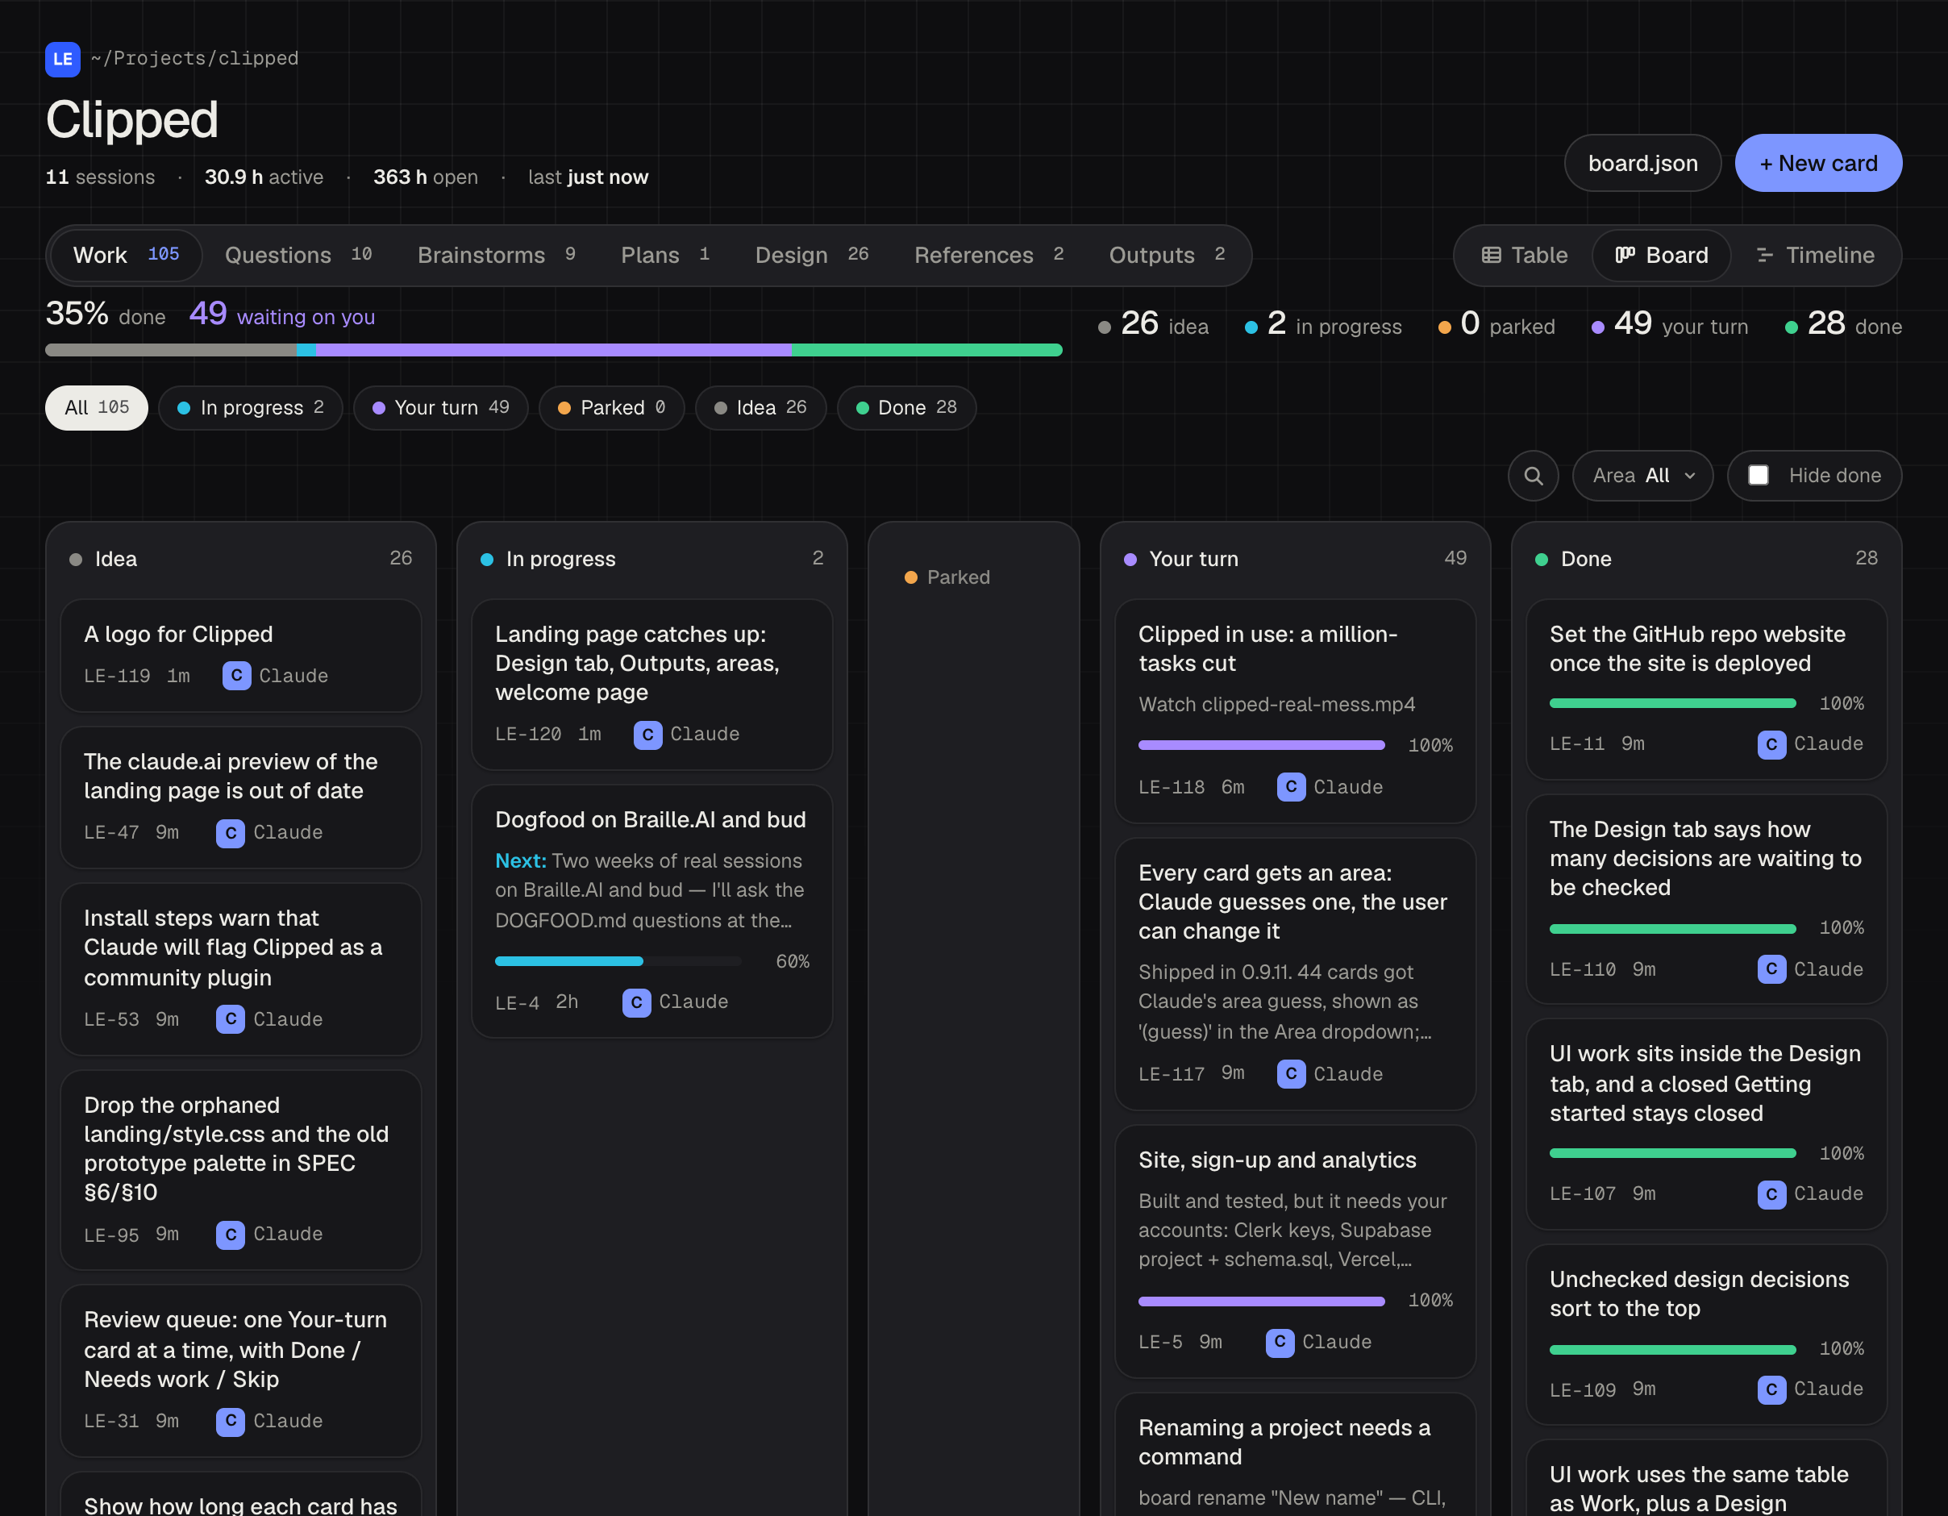Screen dimensions: 1948x1516
Task: Filter by In progress 2 pill
Action: [251, 408]
